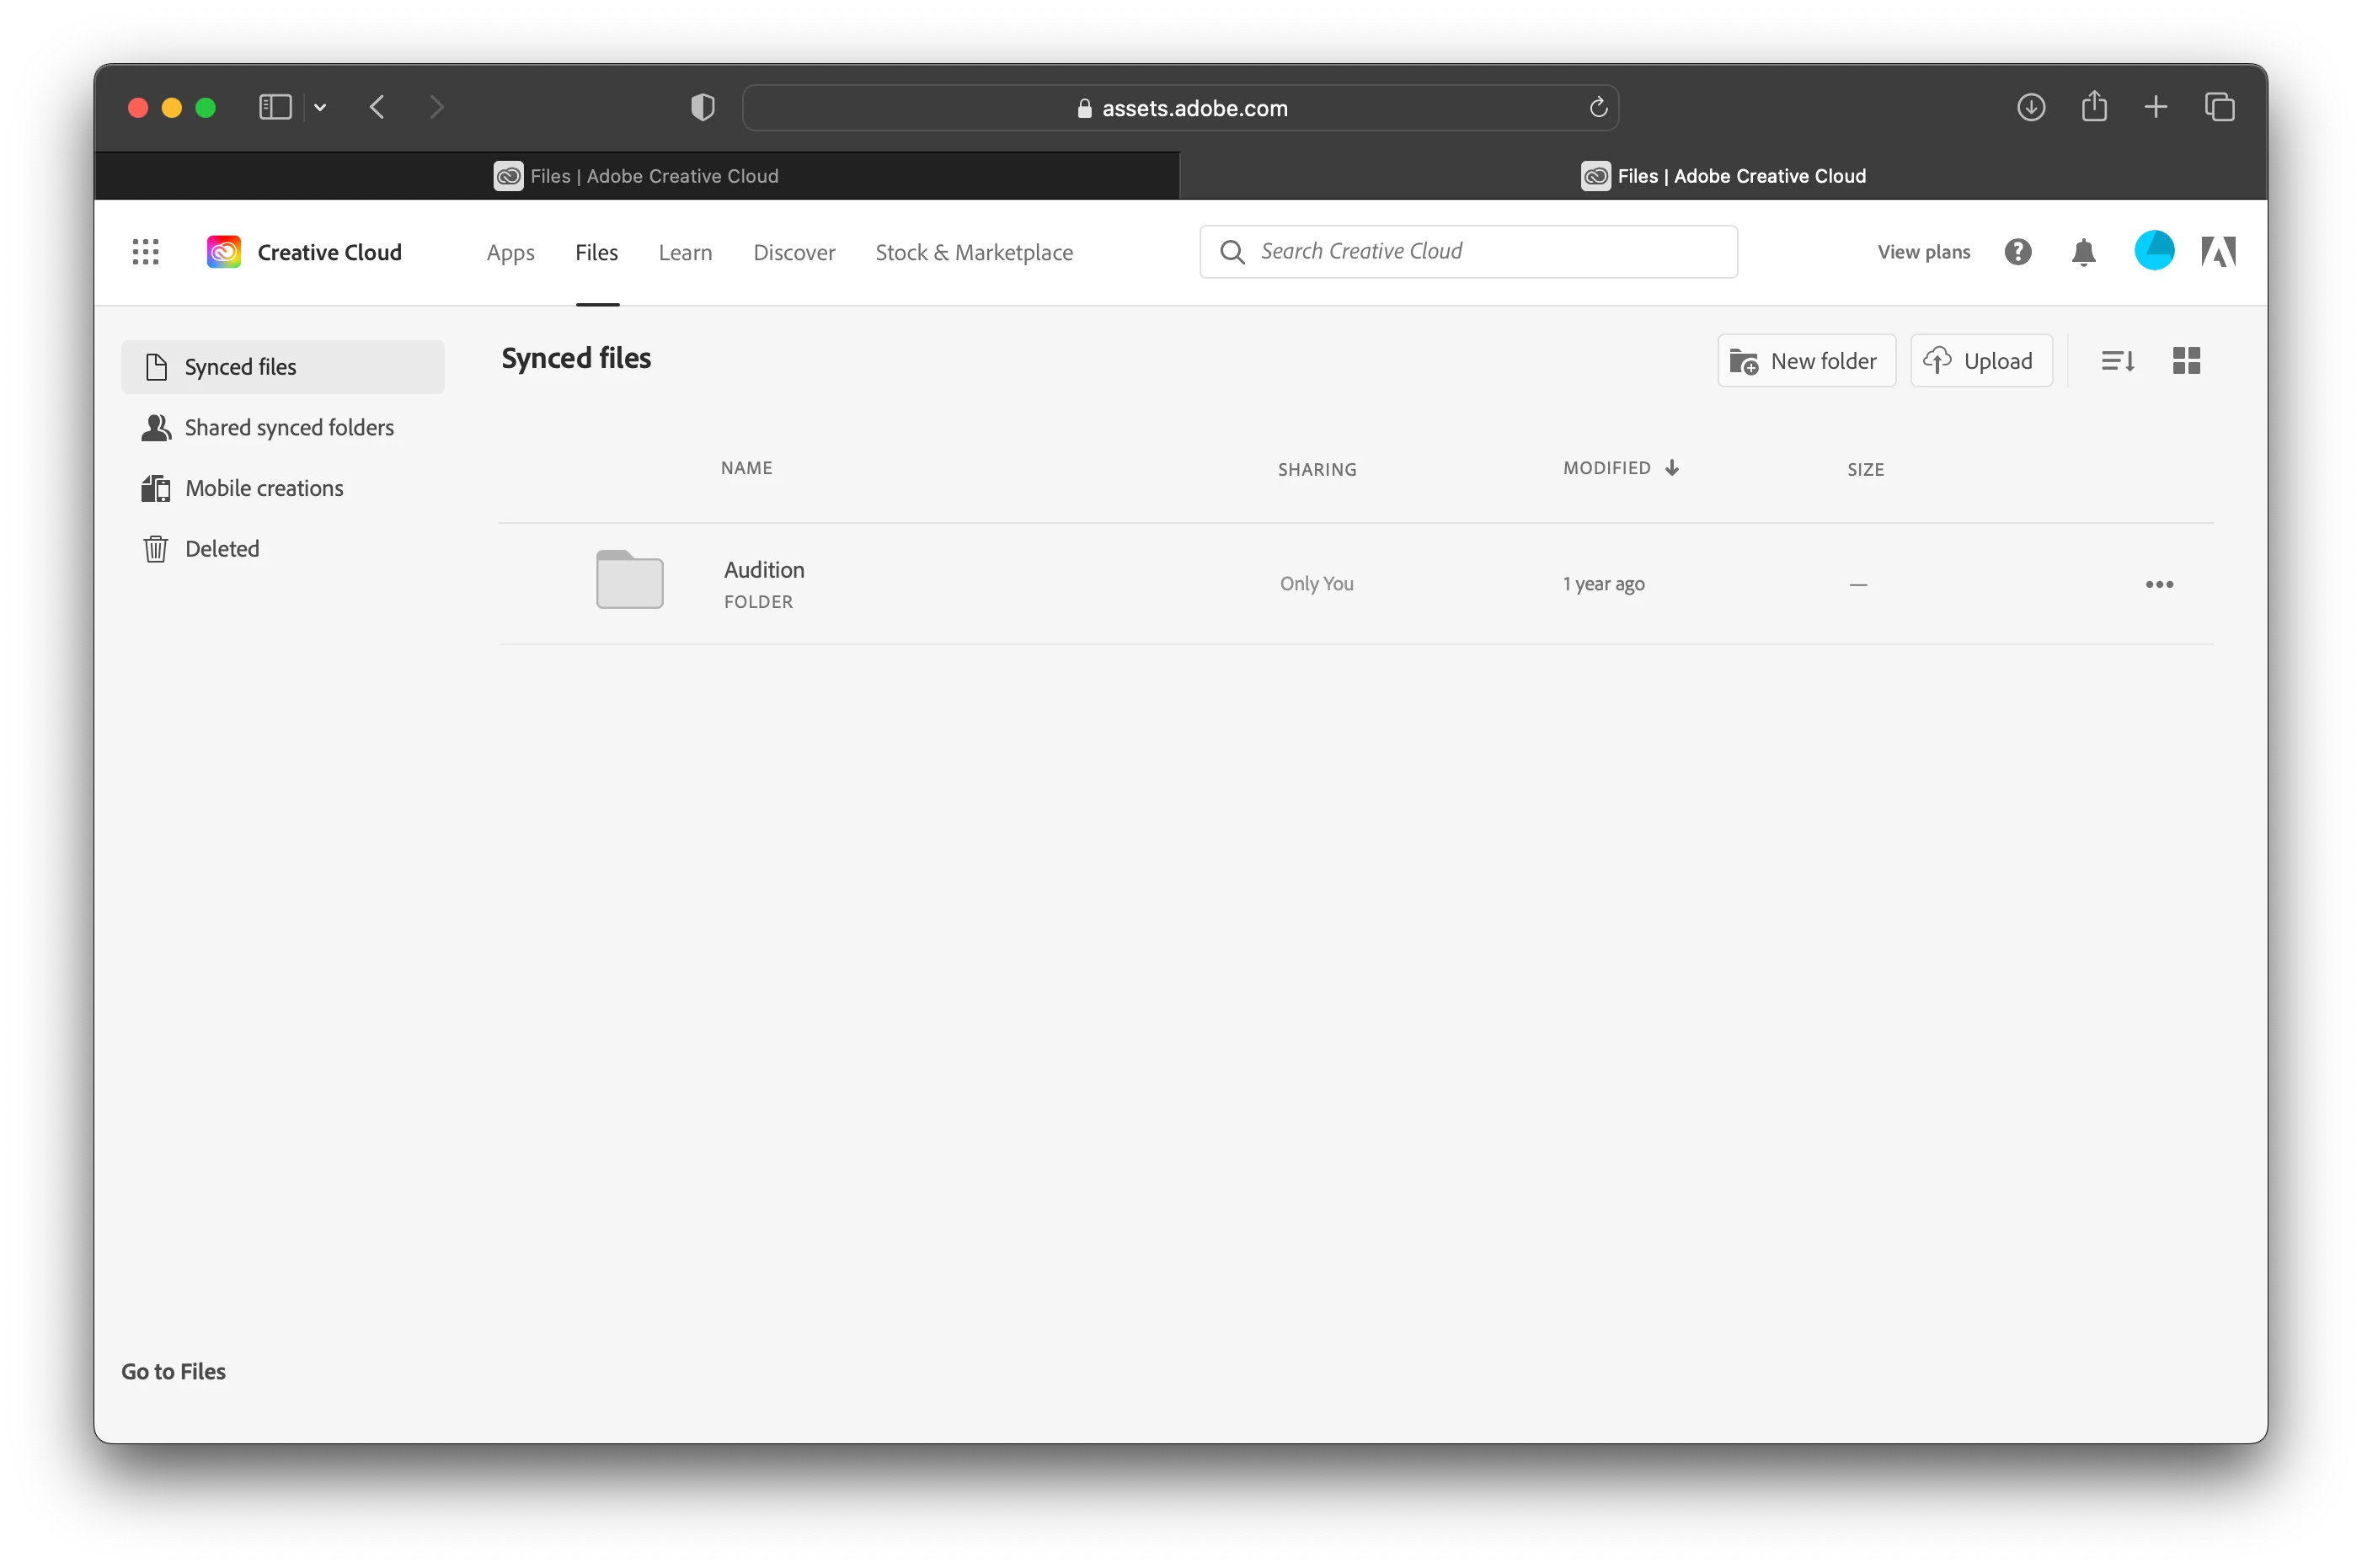Open Mobile creations in sidebar
The image size is (2362, 1568).
coord(263,488)
